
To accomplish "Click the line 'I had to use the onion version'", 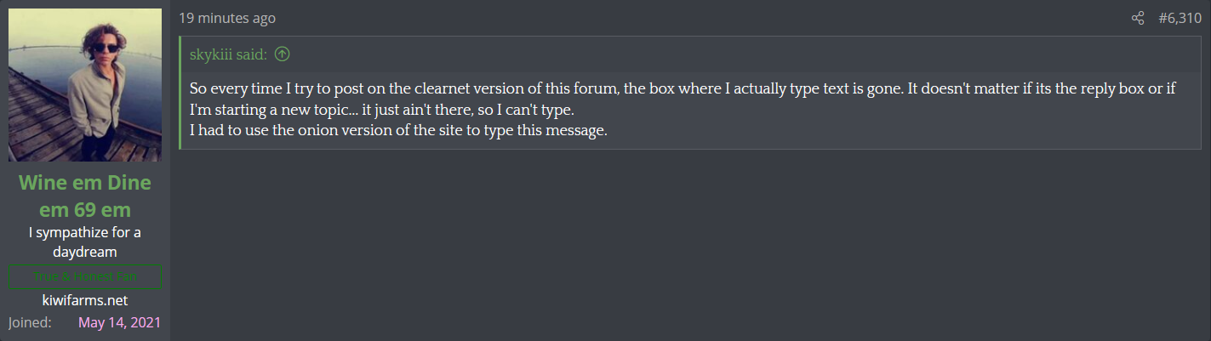I will click(398, 133).
